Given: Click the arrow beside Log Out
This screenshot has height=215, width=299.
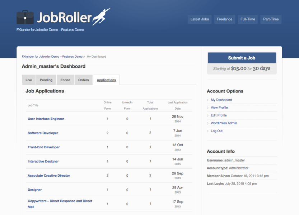Looking at the screenshot, I should click(209, 131).
